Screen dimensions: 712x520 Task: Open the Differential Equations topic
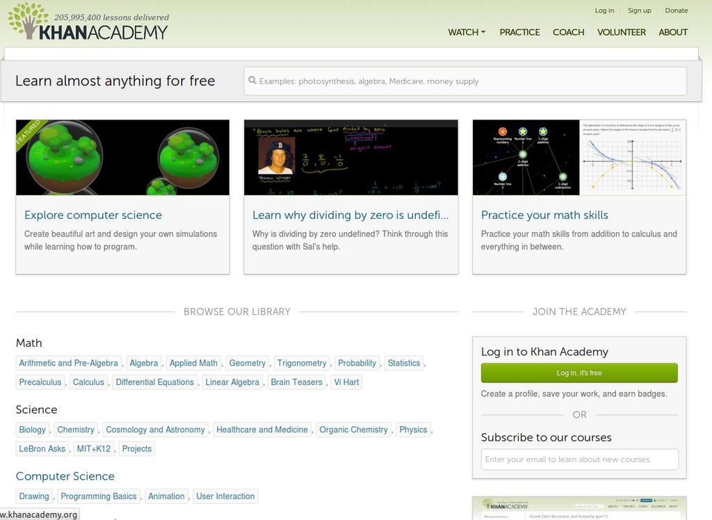pos(155,382)
